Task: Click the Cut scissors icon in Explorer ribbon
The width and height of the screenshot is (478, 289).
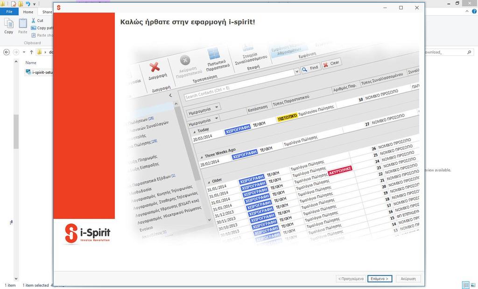Action: [33, 21]
